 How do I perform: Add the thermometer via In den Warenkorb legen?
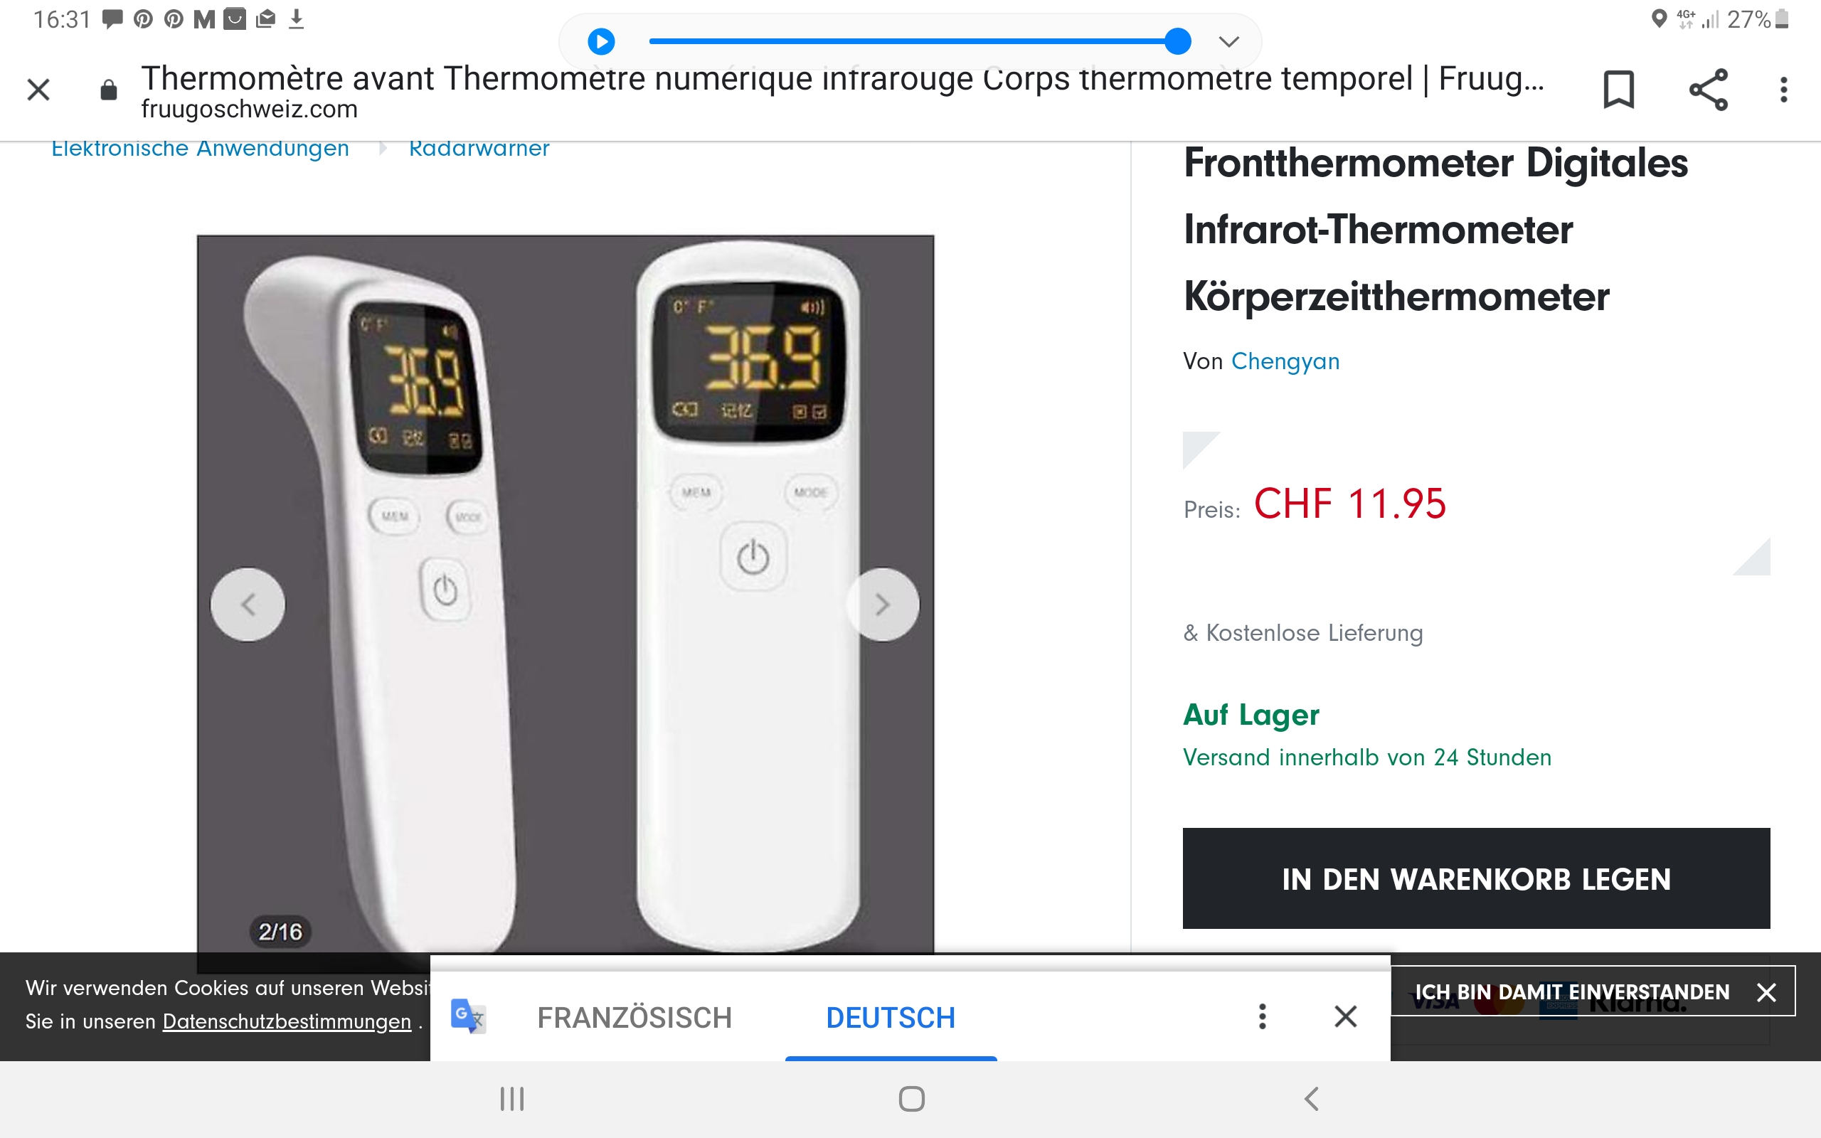(1477, 878)
